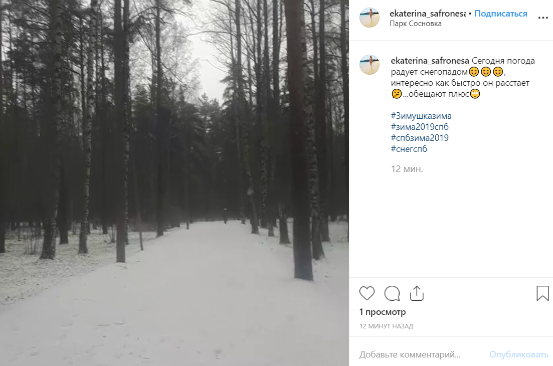Open comments with the speech bubble icon
The width and height of the screenshot is (553, 366).
[x=392, y=293]
